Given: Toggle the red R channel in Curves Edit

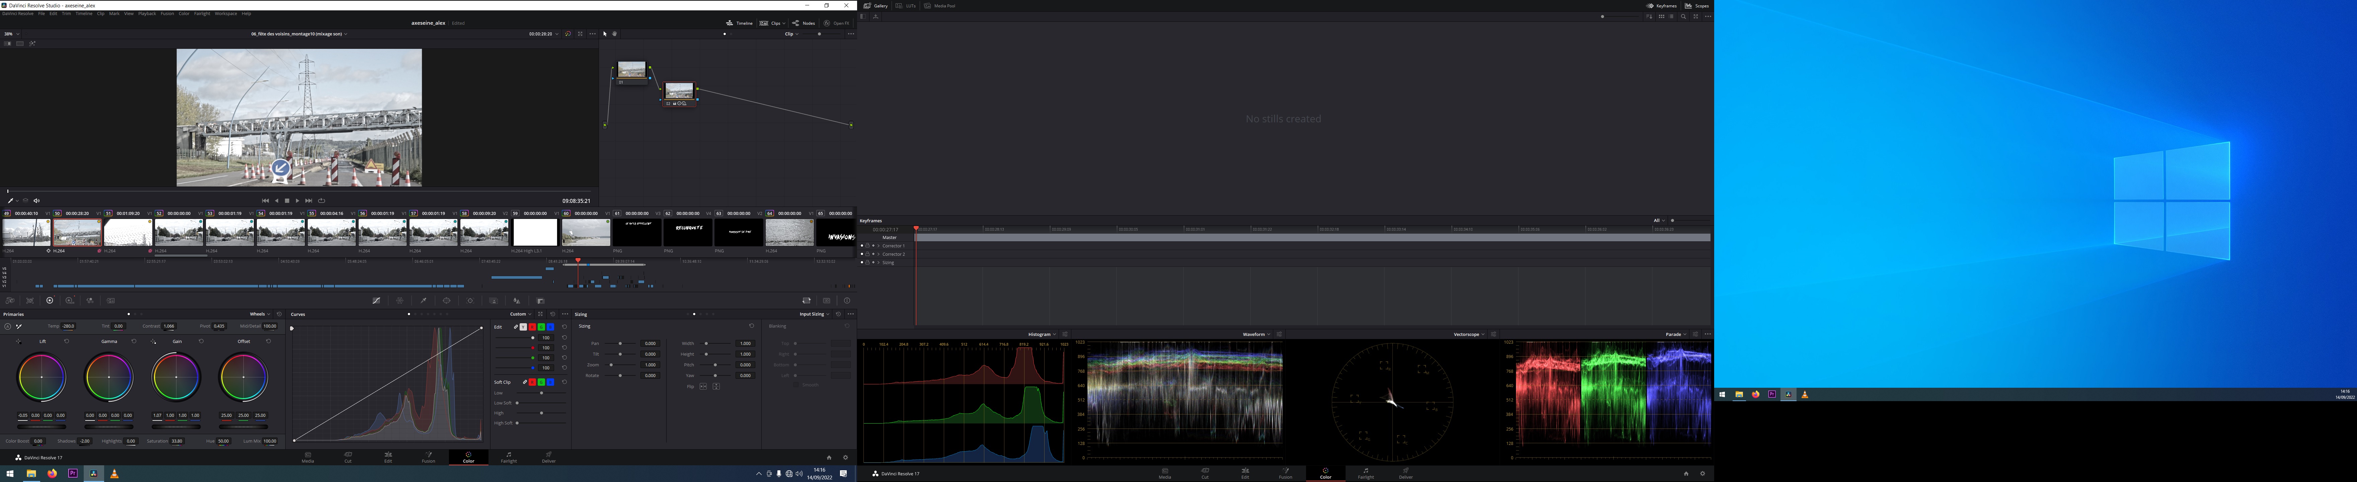Looking at the screenshot, I should click(x=533, y=327).
